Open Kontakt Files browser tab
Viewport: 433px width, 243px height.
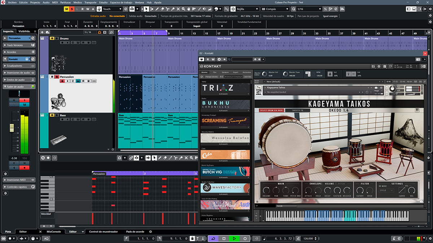tap(215, 72)
